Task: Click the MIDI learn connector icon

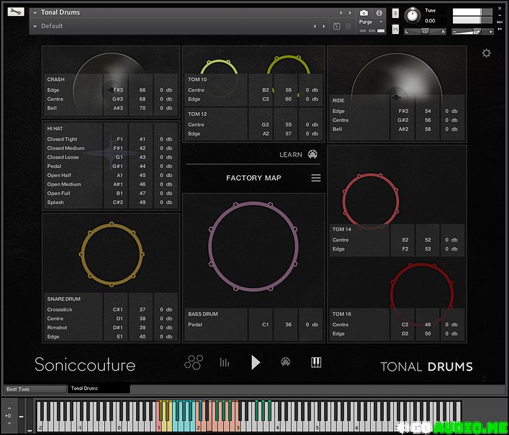Action: pos(313,154)
